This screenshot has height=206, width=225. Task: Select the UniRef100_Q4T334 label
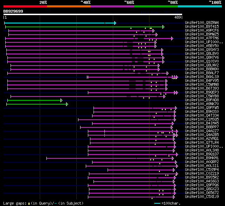(202, 116)
